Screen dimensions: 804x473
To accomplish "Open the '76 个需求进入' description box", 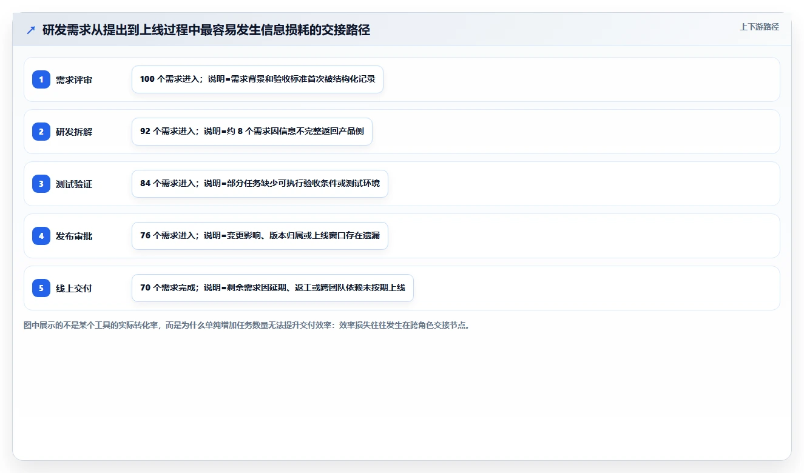I will click(x=260, y=236).
